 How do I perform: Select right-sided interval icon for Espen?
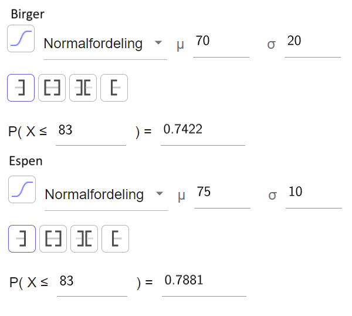[x=115, y=238]
